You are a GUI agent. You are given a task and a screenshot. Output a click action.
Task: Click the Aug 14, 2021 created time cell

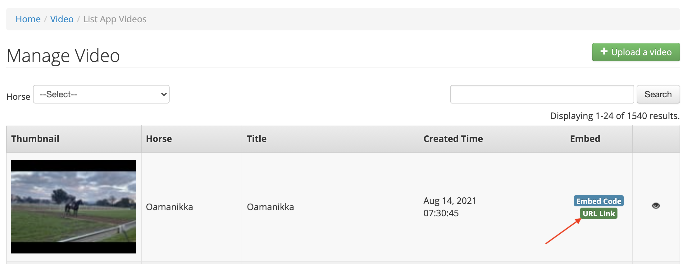click(x=449, y=207)
